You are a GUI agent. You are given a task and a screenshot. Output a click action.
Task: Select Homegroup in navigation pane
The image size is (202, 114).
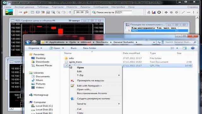(41, 95)
